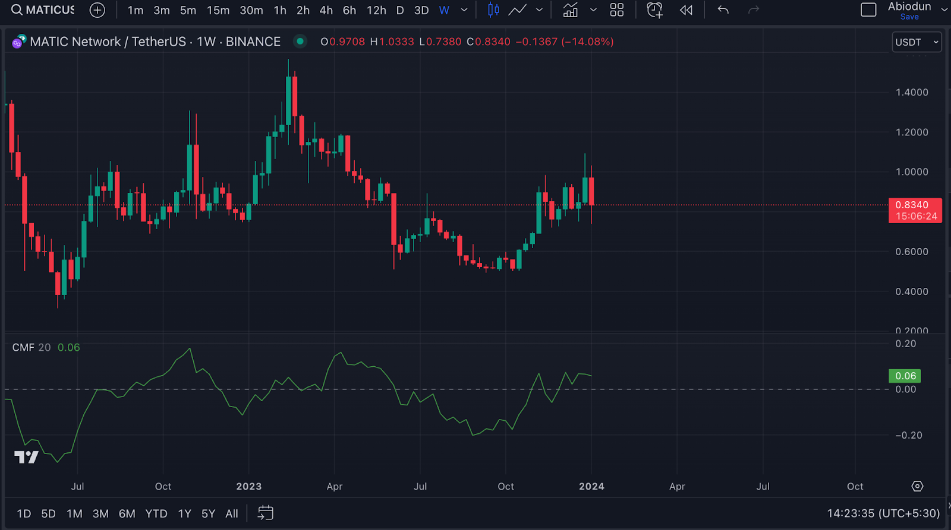
Task: Set the range to 5Y
Action: tap(208, 513)
